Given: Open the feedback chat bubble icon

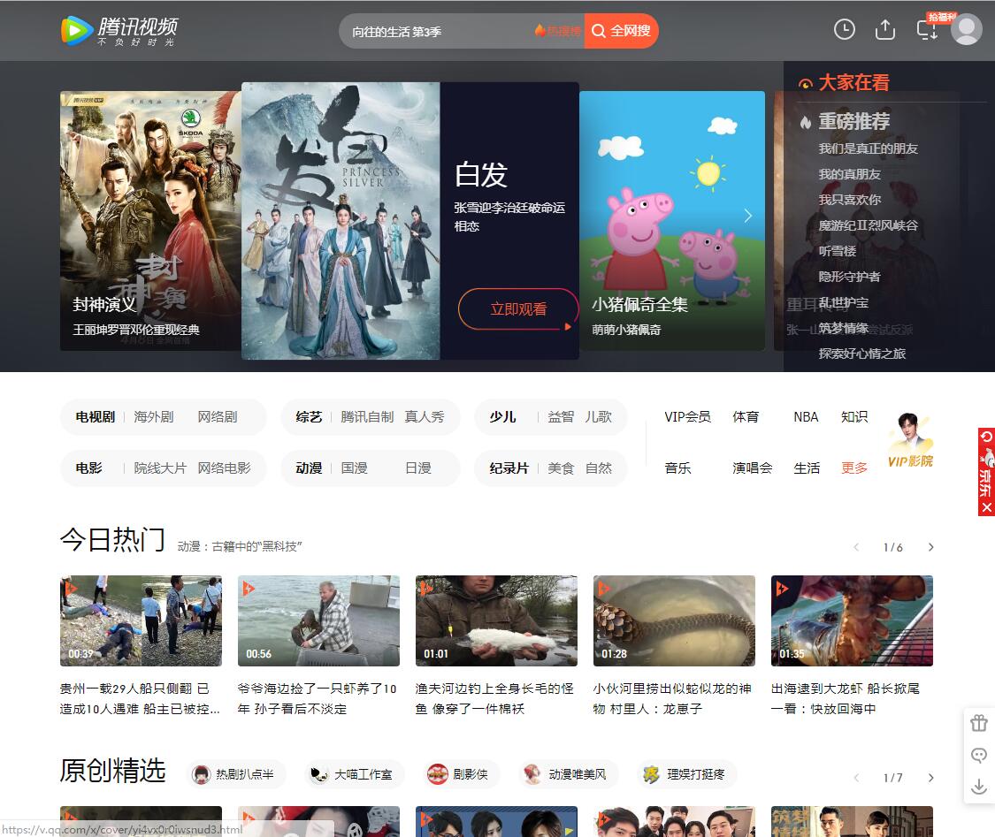Looking at the screenshot, I should click(979, 755).
